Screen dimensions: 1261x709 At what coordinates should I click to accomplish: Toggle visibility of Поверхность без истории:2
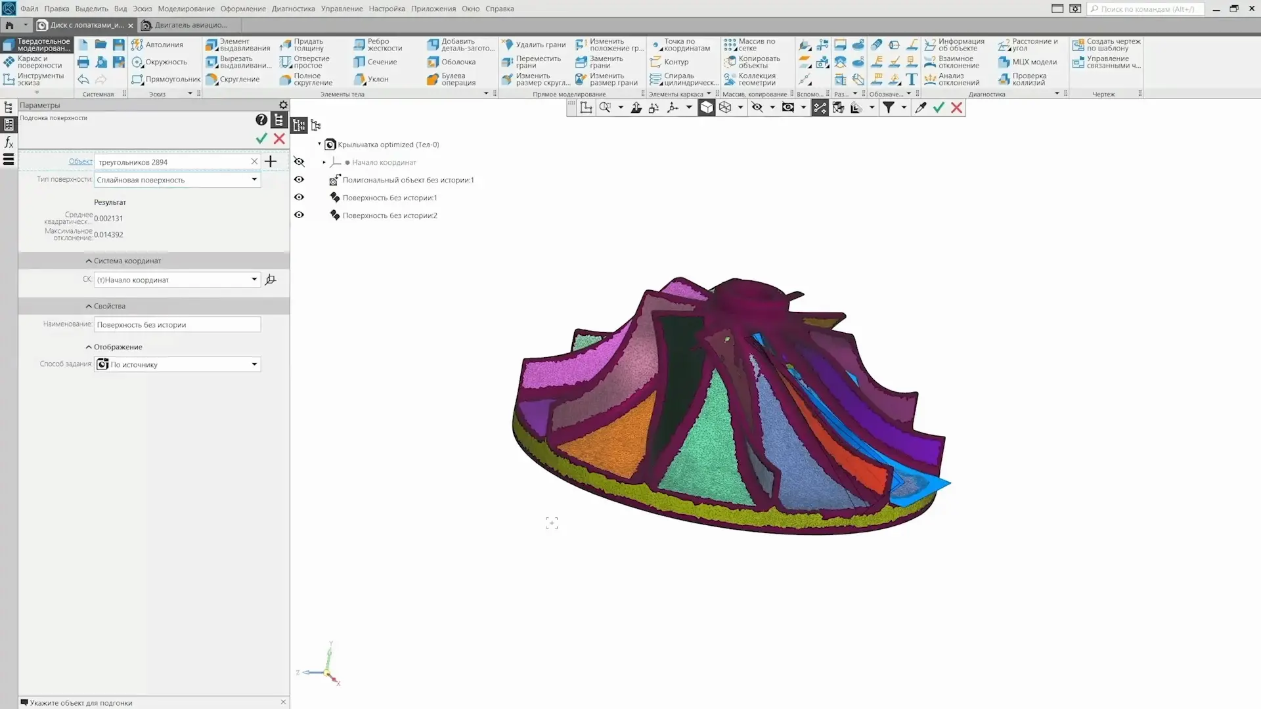(x=299, y=215)
